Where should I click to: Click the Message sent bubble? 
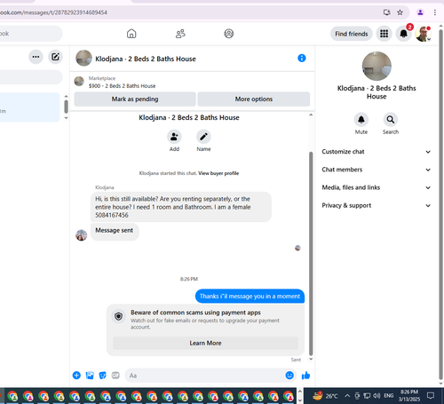pos(115,231)
